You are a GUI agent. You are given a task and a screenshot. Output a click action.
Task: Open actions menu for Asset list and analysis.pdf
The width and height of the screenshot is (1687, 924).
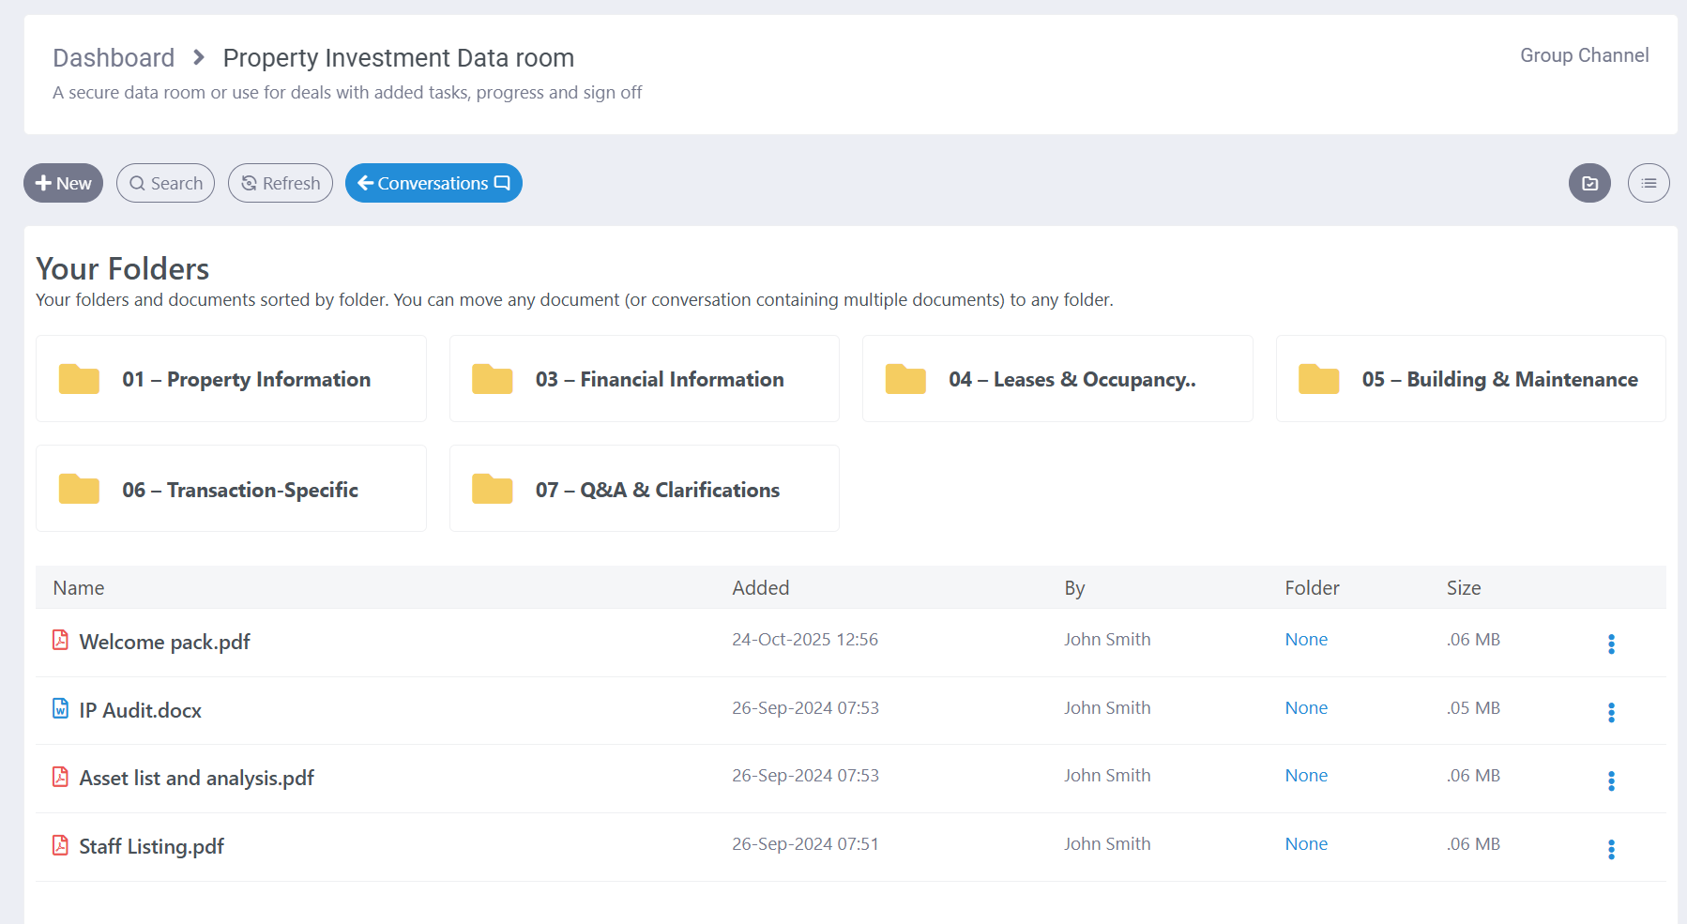[x=1611, y=780]
